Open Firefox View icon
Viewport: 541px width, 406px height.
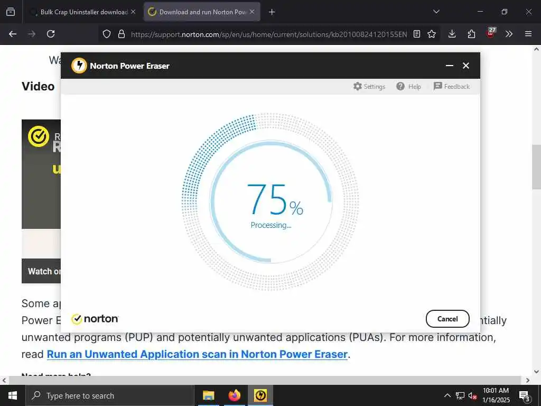(11, 12)
